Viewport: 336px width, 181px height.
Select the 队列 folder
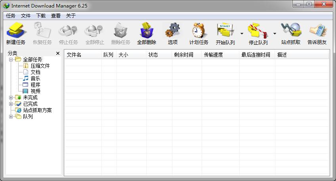click(x=28, y=117)
